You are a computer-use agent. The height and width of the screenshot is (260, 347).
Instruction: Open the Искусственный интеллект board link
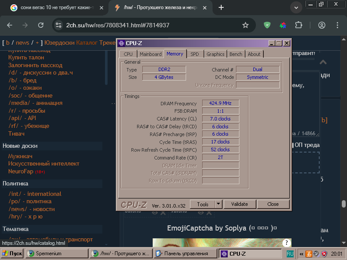[x=44, y=164]
